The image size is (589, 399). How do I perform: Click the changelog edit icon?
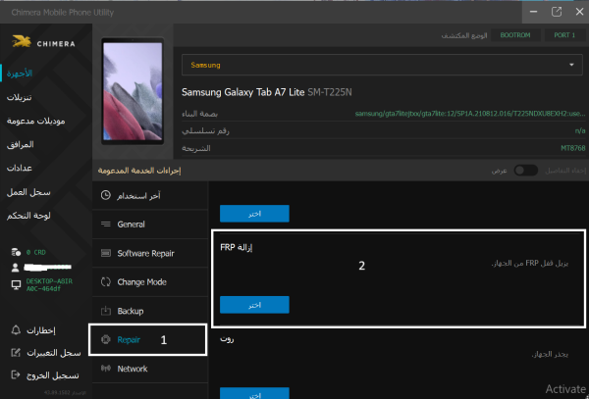coord(16,353)
